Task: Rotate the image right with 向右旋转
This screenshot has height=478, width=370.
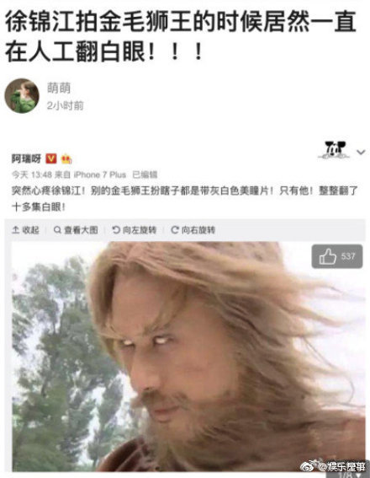Action: (x=193, y=230)
